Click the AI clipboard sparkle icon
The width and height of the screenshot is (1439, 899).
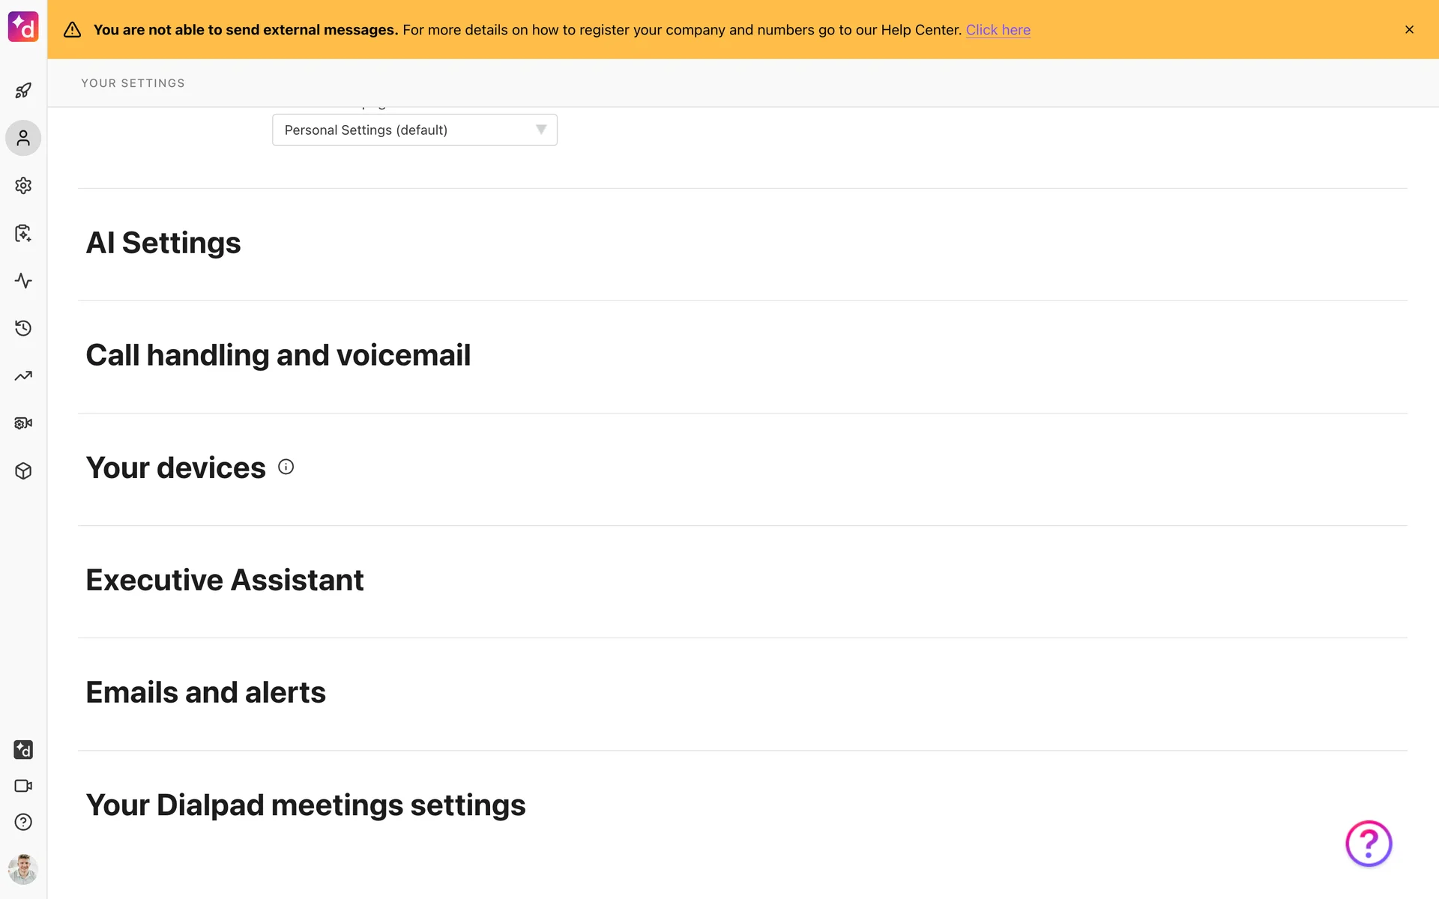[x=23, y=234]
